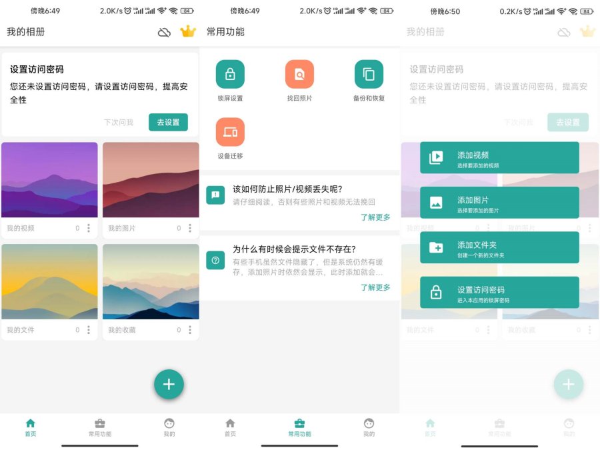The image size is (600, 450).
Task: Open the options menu on 我的图片 card
Action: click(191, 228)
